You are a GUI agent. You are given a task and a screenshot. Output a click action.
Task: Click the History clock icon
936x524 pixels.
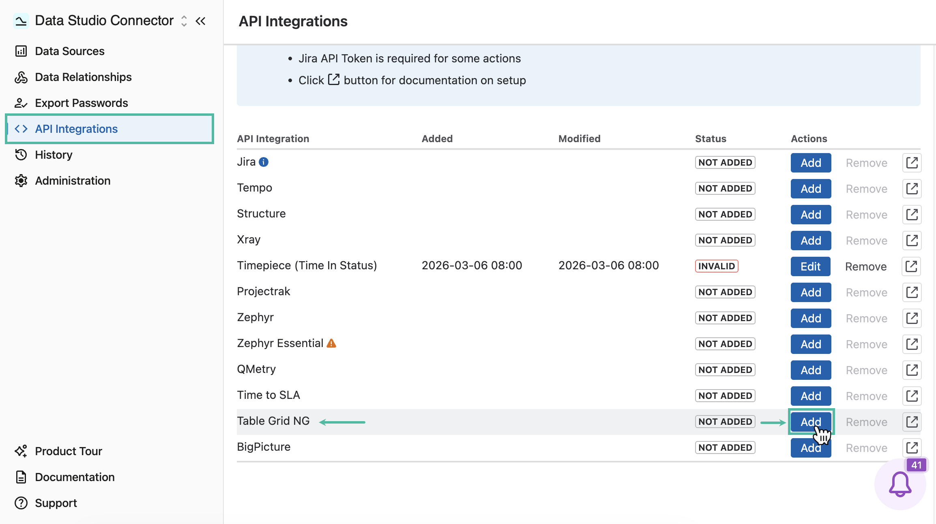(x=21, y=155)
